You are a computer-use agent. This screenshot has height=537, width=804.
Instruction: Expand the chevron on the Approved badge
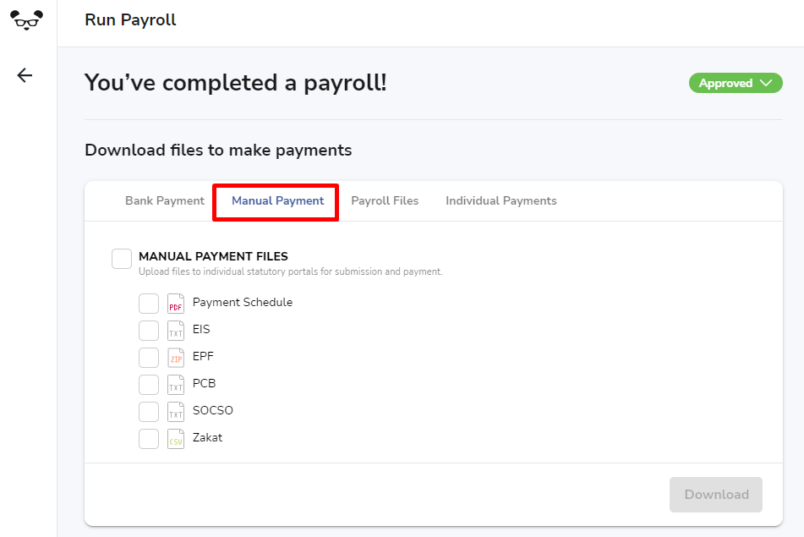(x=766, y=83)
